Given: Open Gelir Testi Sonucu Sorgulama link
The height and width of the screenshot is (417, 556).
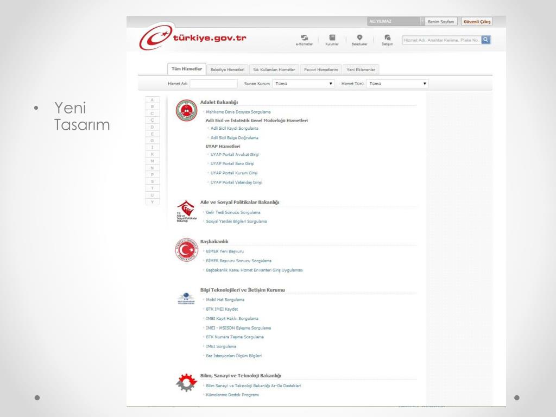Looking at the screenshot, I should pyautogui.click(x=233, y=212).
